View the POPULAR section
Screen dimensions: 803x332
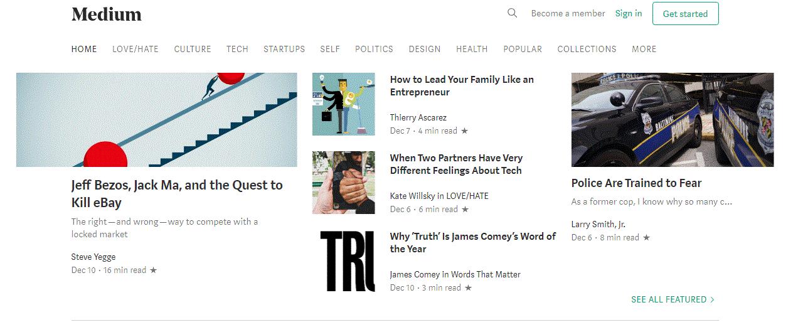click(523, 49)
